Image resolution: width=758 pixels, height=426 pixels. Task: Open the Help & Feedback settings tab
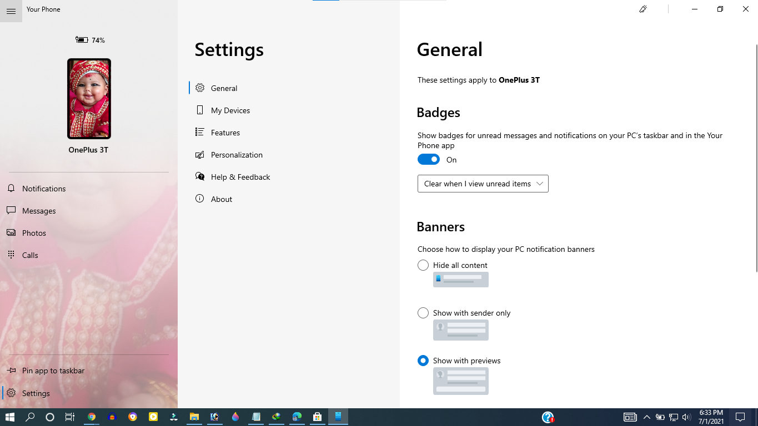[289, 177]
